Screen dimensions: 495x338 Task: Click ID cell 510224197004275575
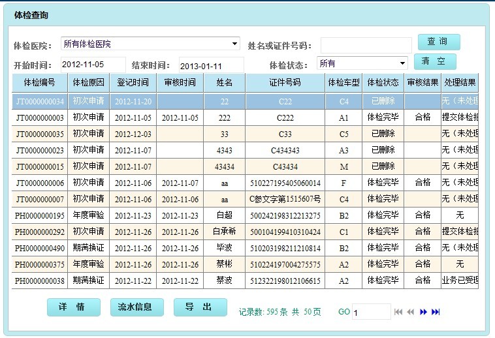(x=285, y=264)
